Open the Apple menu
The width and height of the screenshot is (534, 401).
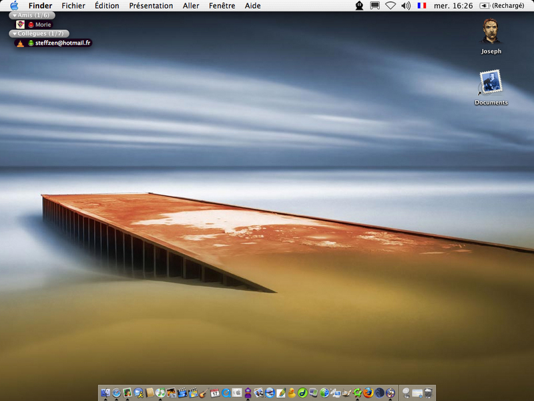(x=14, y=5)
